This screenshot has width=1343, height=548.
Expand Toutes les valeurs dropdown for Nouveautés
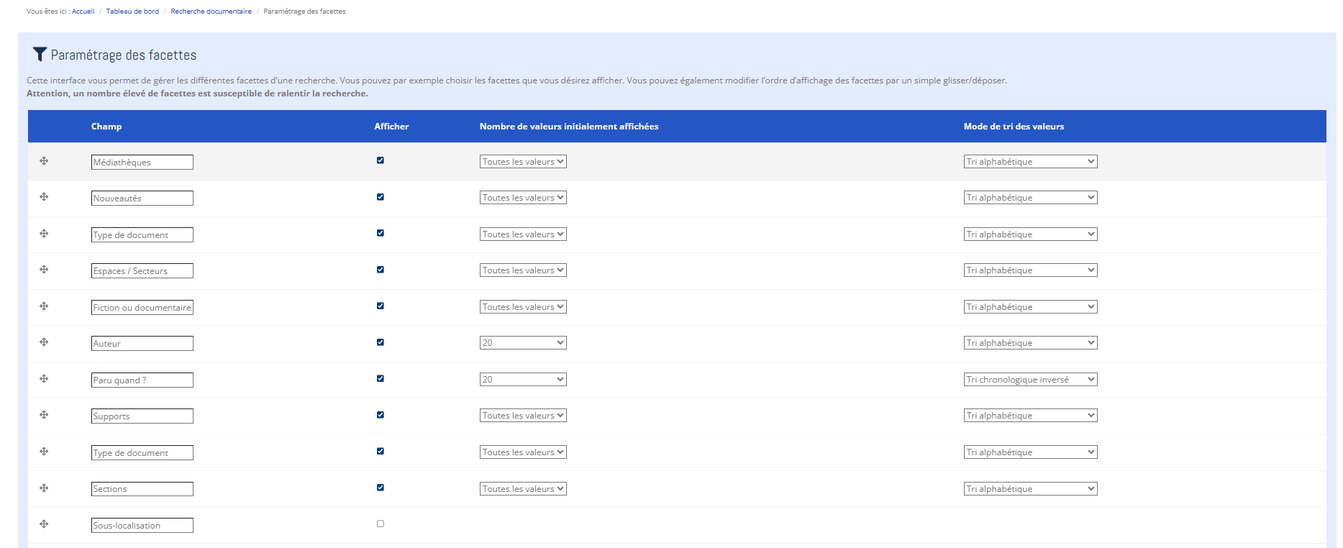523,198
